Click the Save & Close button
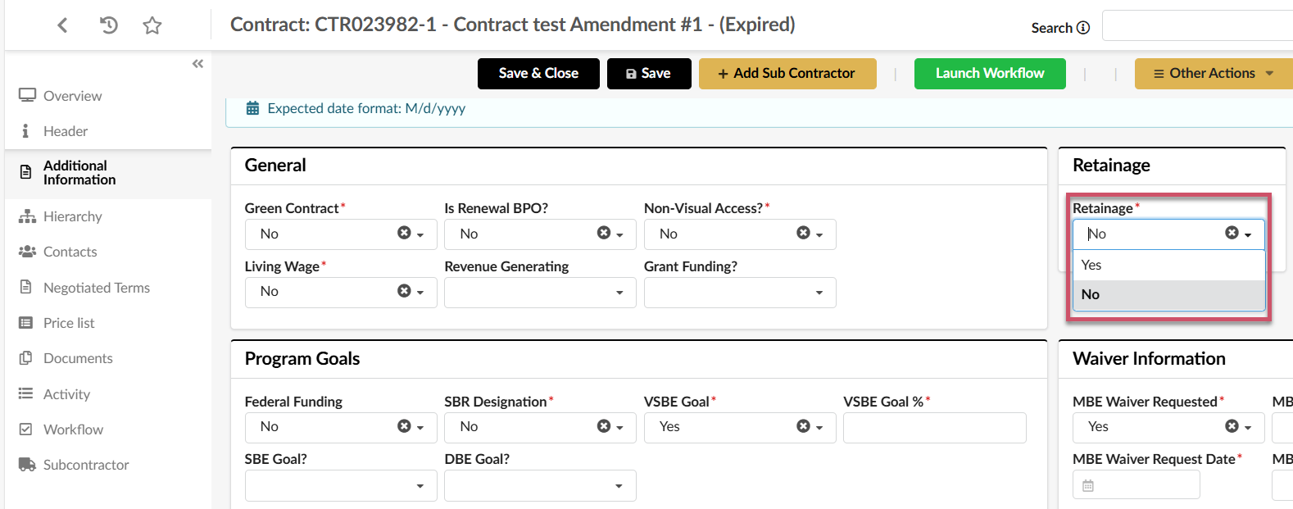 click(x=538, y=74)
